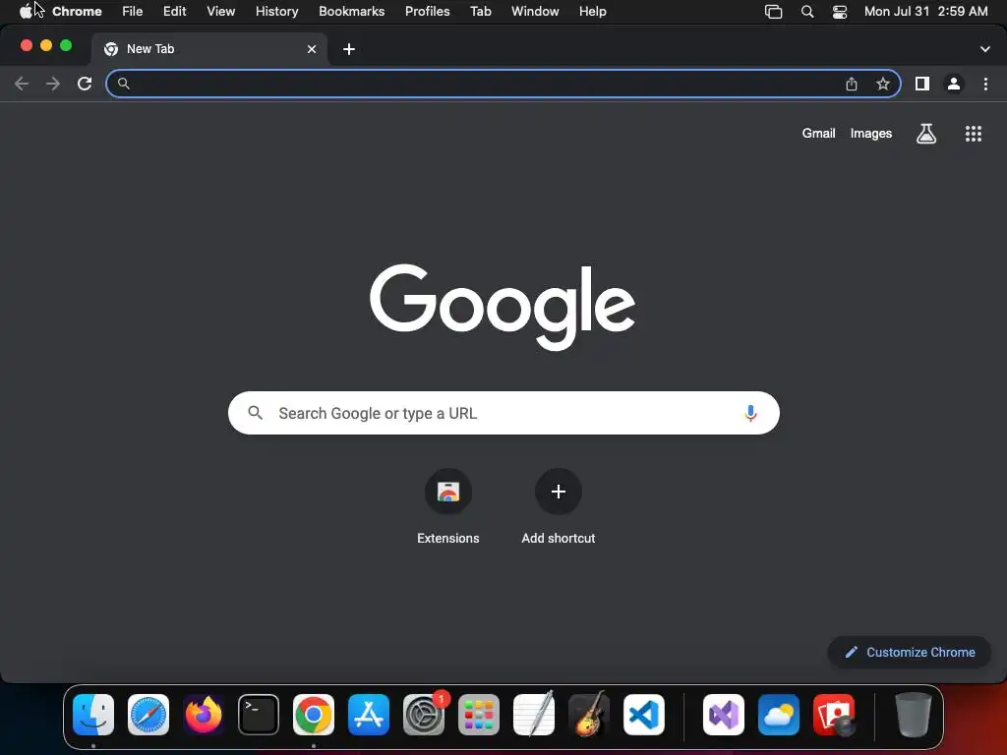Select the New Tab tab
The width and height of the screenshot is (1007, 755).
pos(208,49)
